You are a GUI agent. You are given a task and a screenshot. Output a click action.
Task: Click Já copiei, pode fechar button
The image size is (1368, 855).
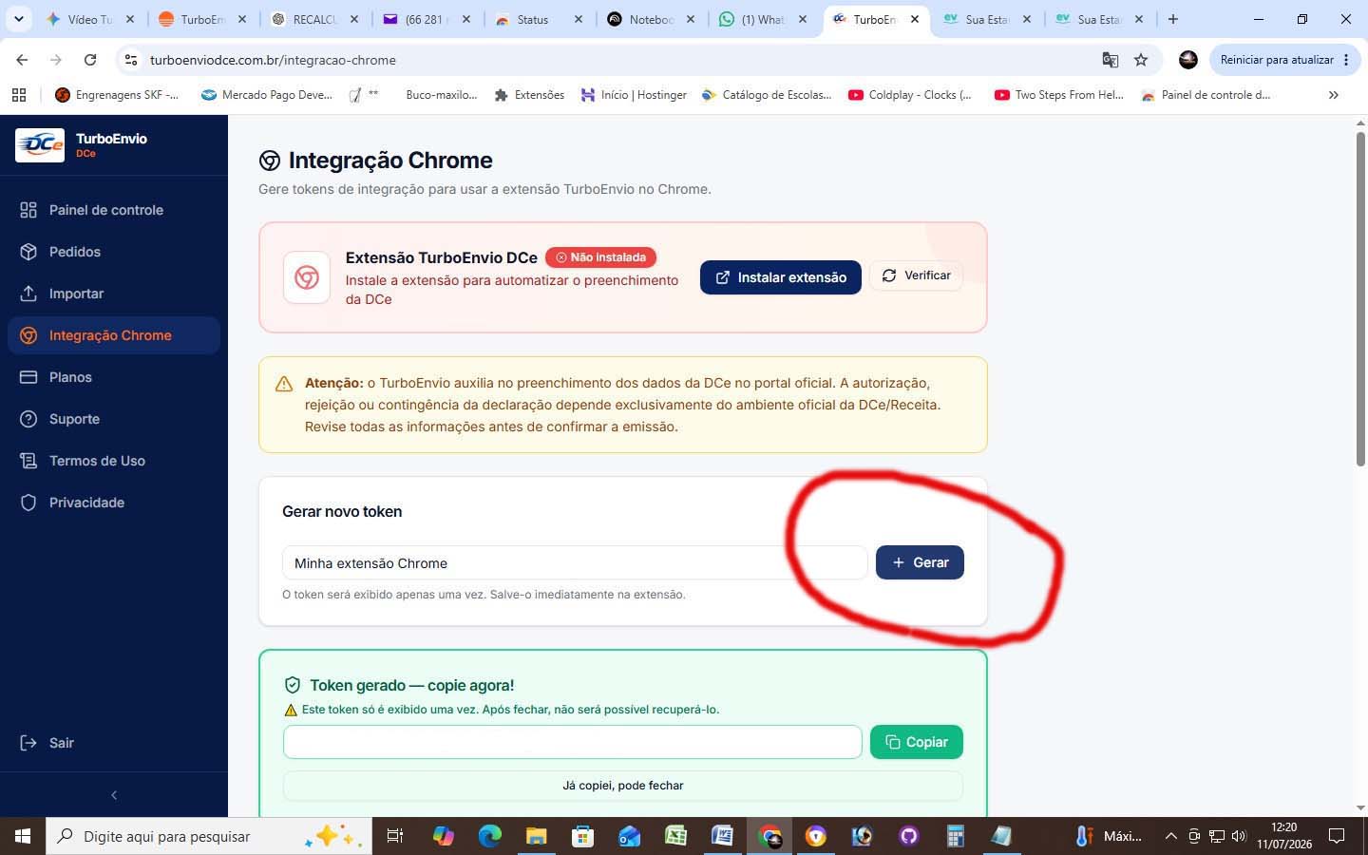tap(623, 786)
